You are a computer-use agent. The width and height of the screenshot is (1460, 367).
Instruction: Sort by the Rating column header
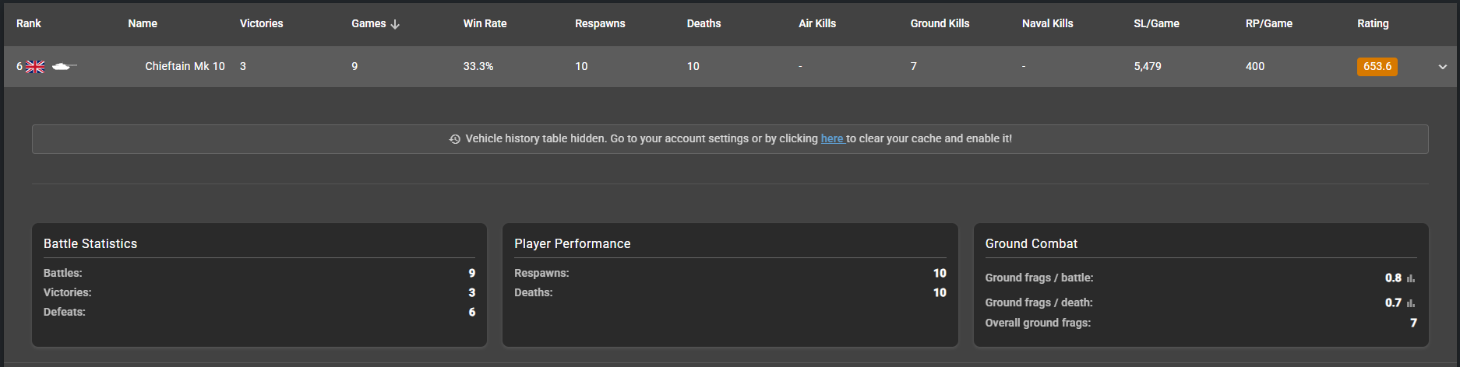click(1373, 23)
